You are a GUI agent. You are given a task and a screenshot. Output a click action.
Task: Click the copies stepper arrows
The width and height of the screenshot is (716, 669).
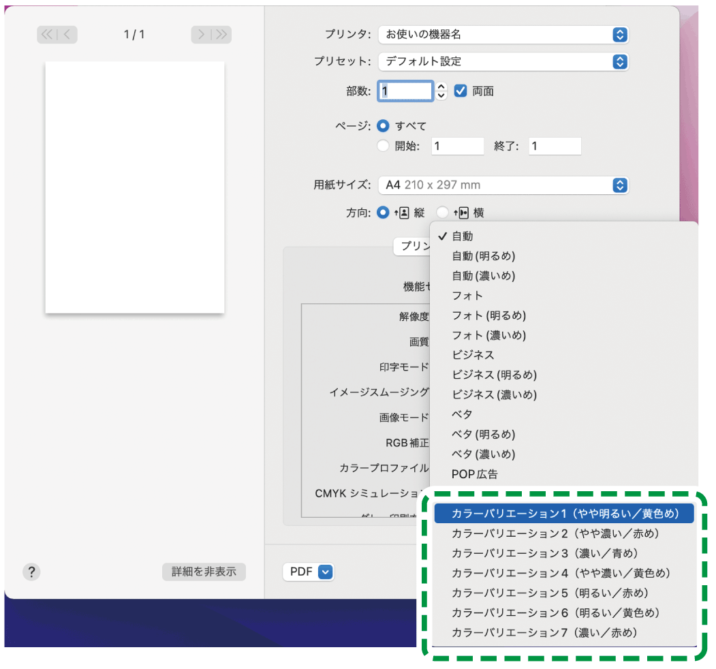(x=441, y=91)
